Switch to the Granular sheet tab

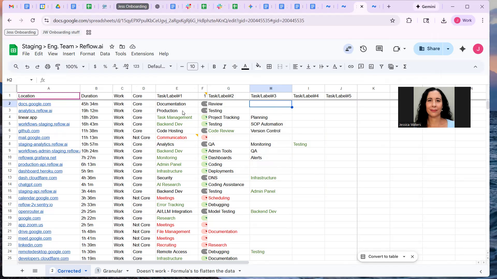[113, 271]
